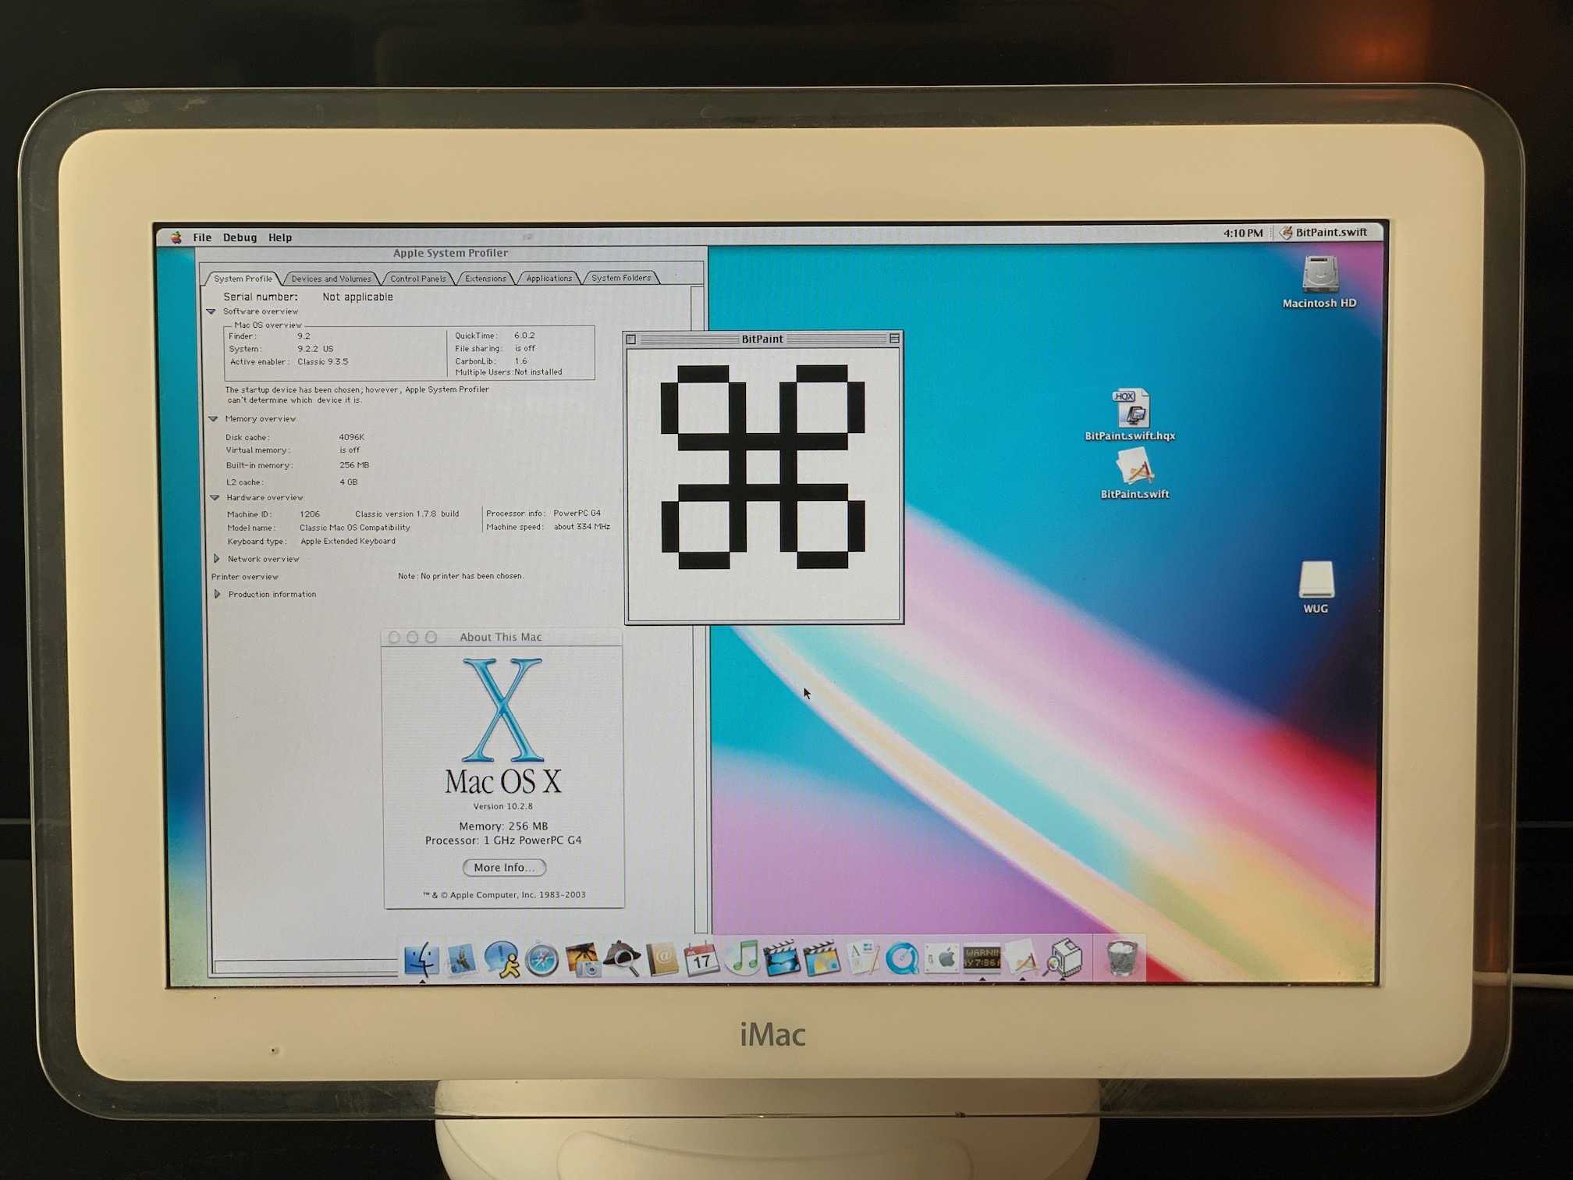Open System Preferences Apple icon in dock
The width and height of the screenshot is (1573, 1180).
pyautogui.click(x=942, y=958)
